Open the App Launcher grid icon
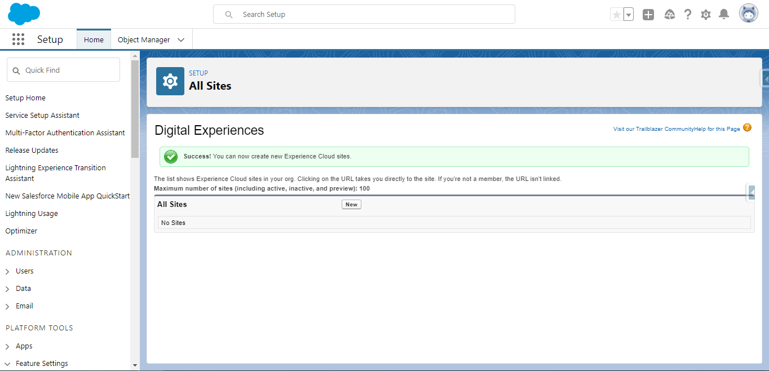769x371 pixels. (18, 39)
